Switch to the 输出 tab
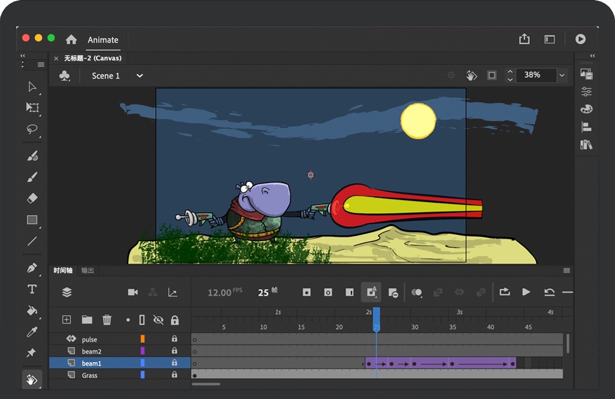This screenshot has height=399, width=615. [88, 271]
